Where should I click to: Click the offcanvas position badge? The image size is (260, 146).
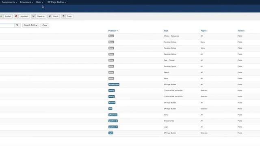coord(113,115)
